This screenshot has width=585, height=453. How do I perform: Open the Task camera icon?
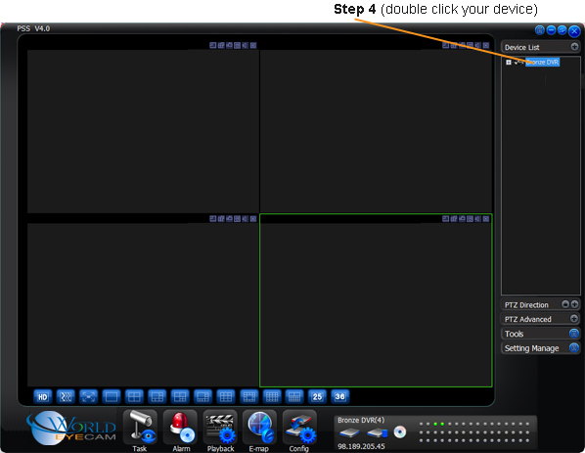[140, 427]
